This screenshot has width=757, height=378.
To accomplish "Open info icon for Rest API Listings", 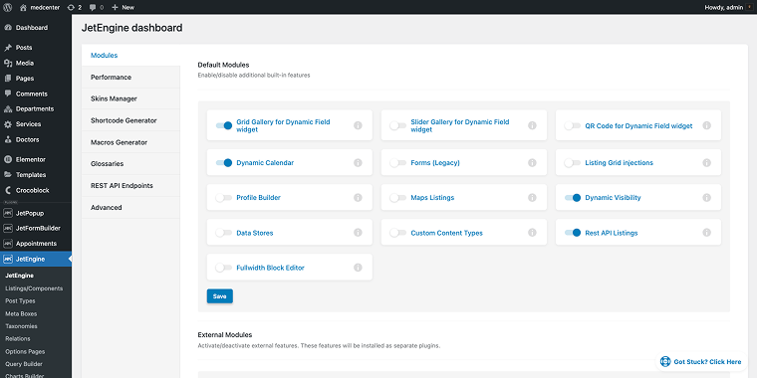I will [706, 233].
